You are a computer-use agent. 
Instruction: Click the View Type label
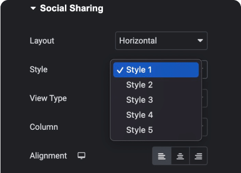coord(48,98)
